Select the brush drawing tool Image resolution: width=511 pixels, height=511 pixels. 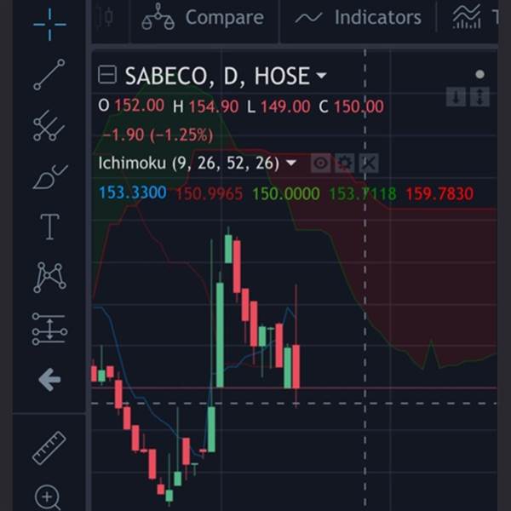coord(50,177)
